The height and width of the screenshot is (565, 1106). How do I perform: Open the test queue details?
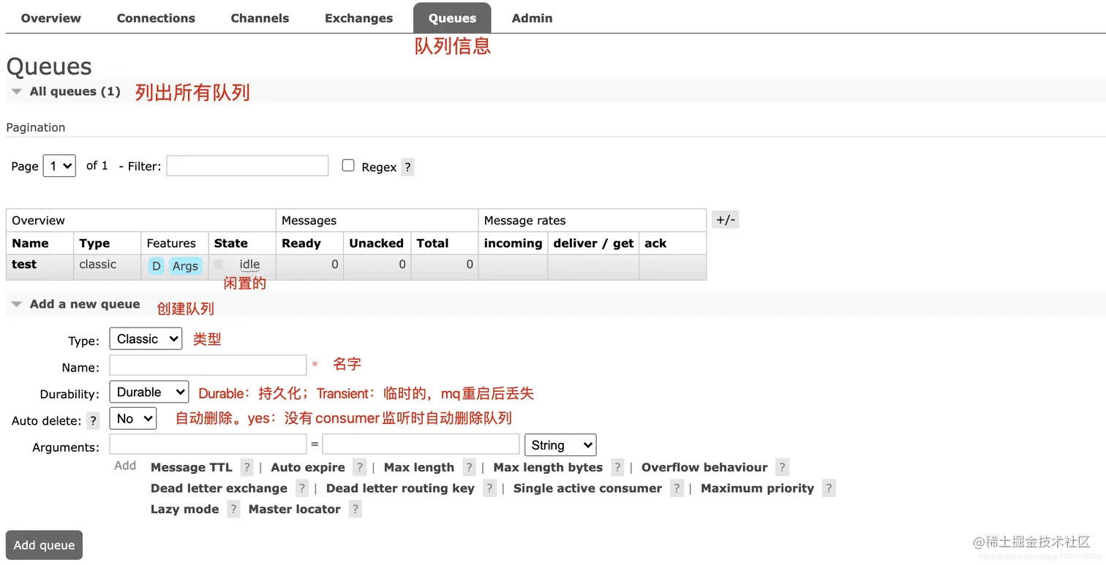tap(24, 265)
